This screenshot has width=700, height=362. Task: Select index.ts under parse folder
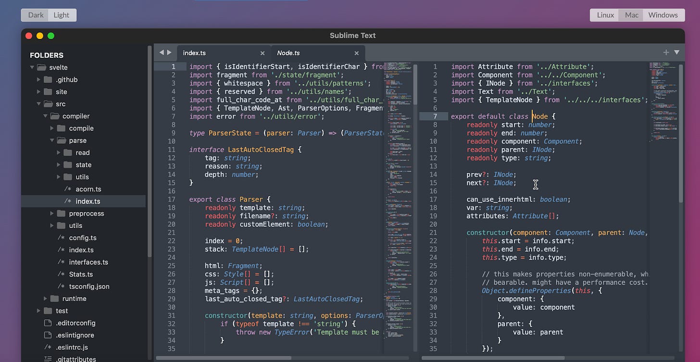click(88, 201)
